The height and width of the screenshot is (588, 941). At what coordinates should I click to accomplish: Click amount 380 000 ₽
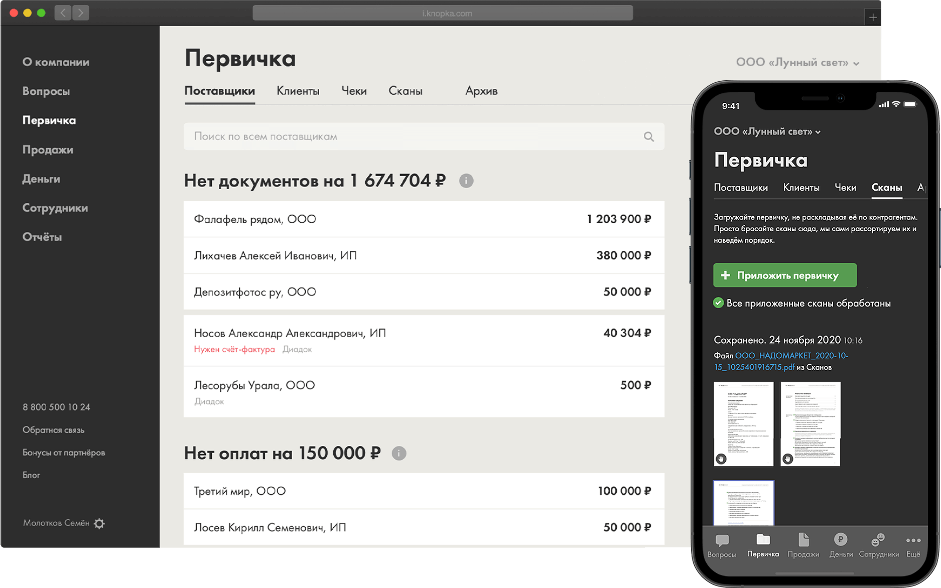(x=624, y=255)
